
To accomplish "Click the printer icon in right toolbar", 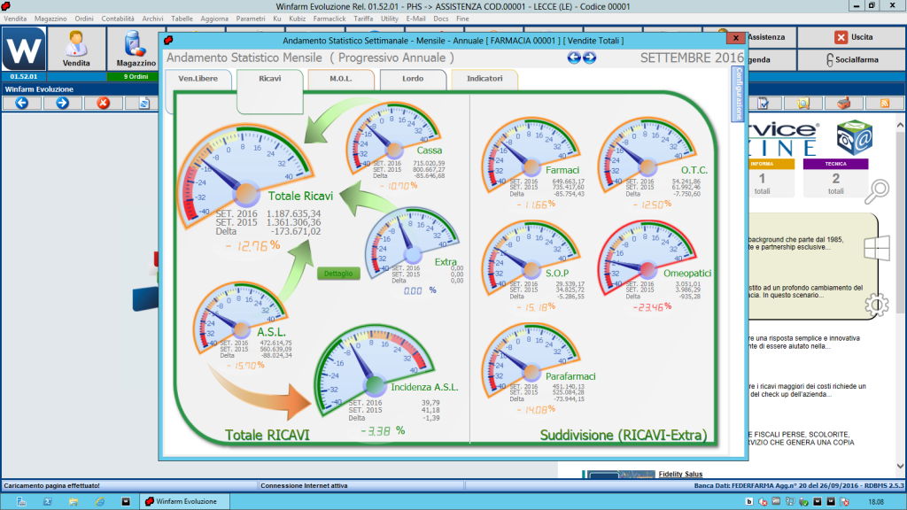I will click(x=843, y=103).
